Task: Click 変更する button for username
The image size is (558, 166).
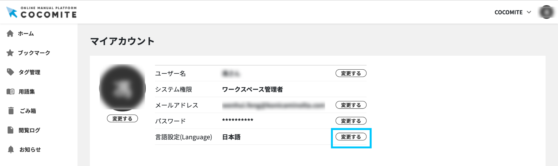Action: [351, 73]
